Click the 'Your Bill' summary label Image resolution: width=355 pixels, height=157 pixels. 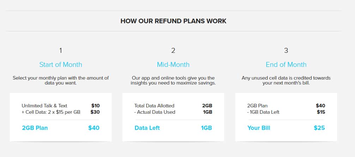click(259, 128)
